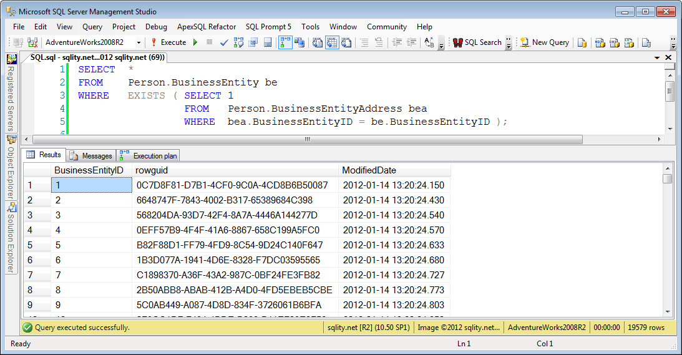Image resolution: width=682 pixels, height=355 pixels.
Task: Switch to the Execution plan tab
Action: click(x=149, y=155)
